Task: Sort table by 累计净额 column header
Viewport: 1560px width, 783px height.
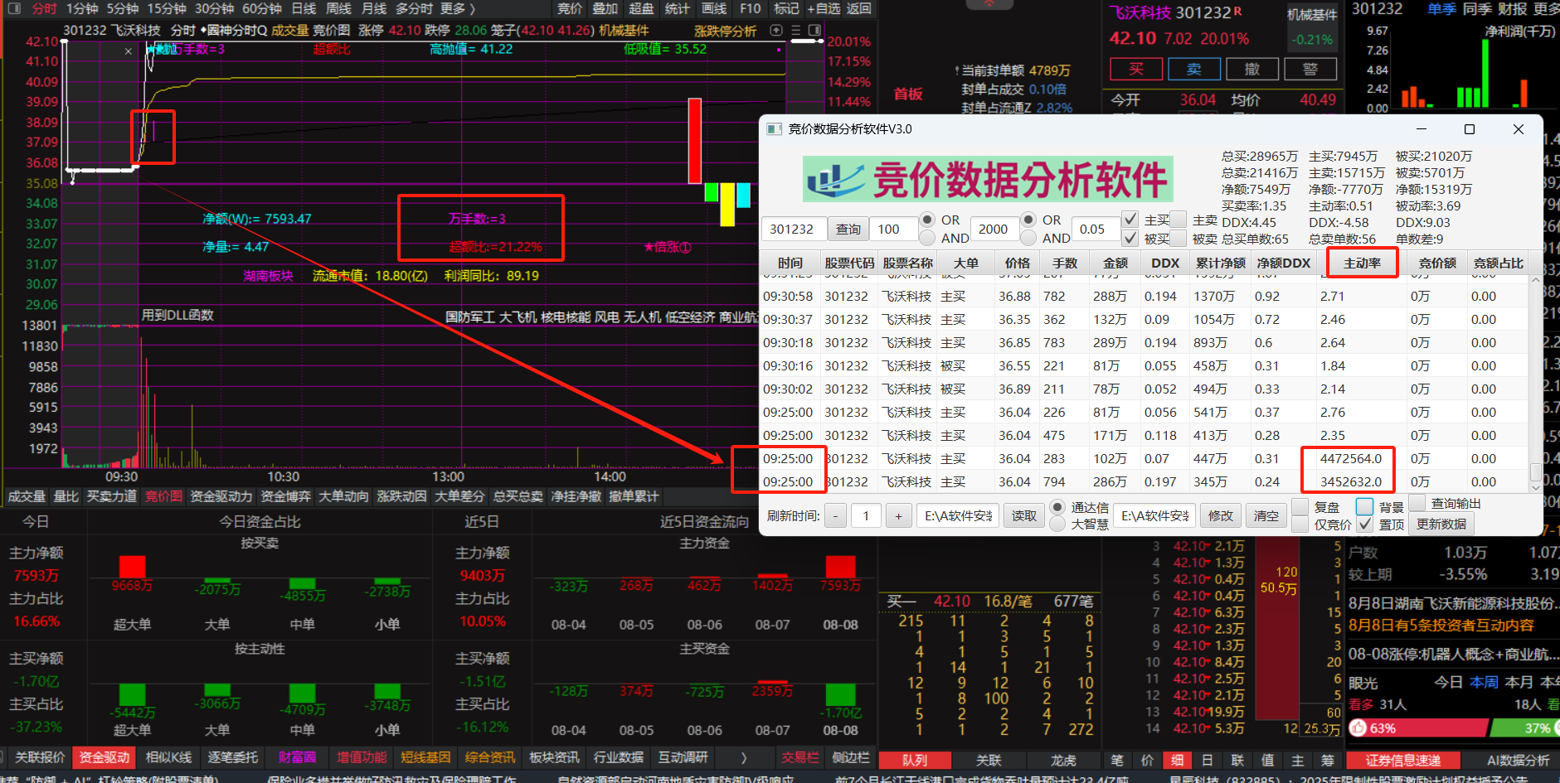Action: pos(1220,263)
